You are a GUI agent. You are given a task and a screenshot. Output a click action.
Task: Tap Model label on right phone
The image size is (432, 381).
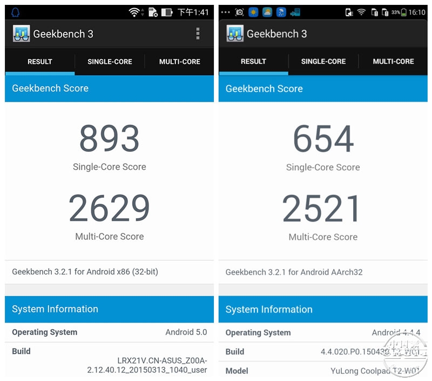pos(237,371)
